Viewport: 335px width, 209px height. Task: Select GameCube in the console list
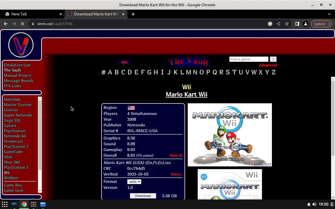[x=13, y=152]
